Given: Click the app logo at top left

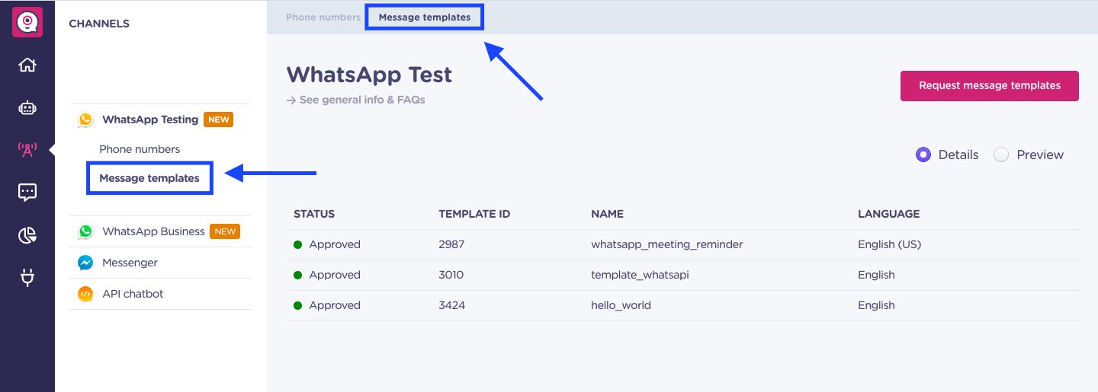Looking at the screenshot, I should (27, 22).
